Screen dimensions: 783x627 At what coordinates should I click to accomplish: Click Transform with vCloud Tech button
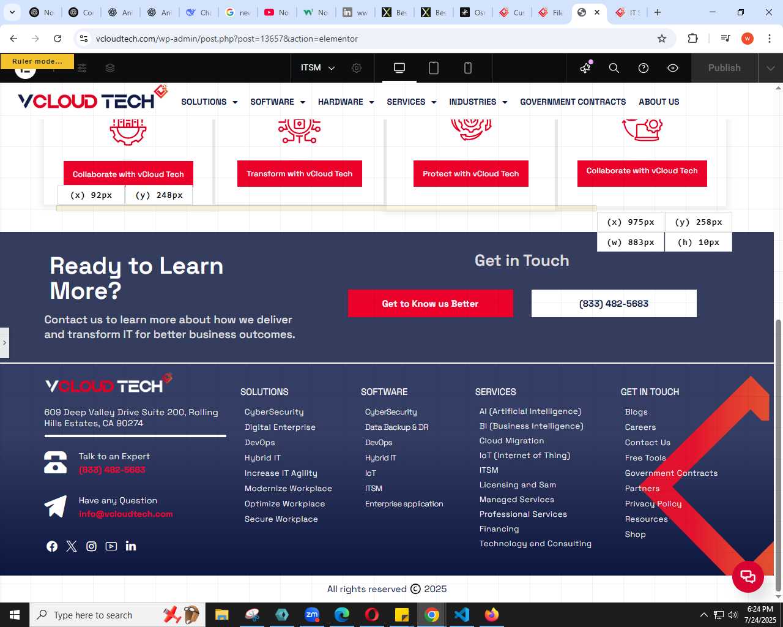(x=300, y=174)
